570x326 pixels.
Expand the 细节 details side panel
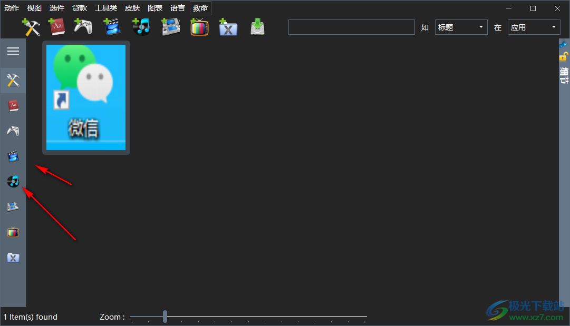click(564, 75)
